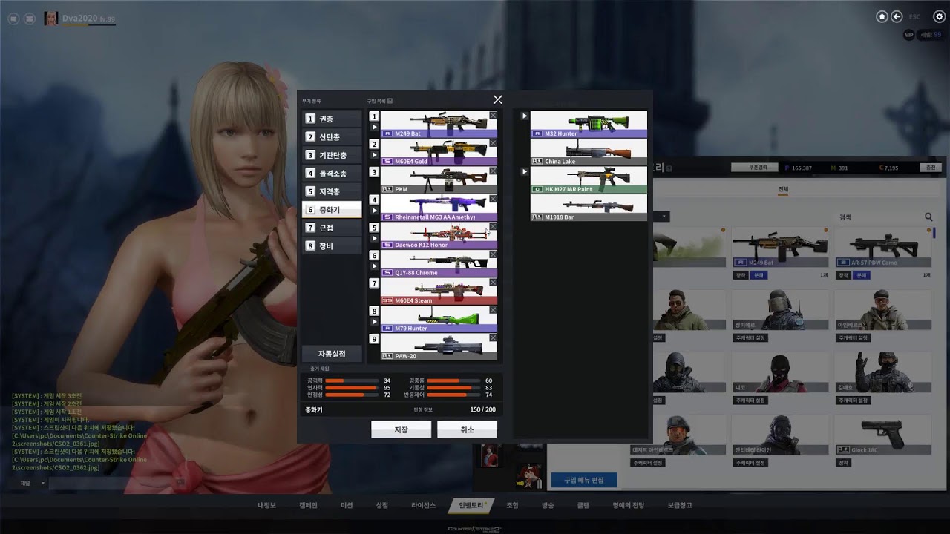Click the 검색 search field in inventory

click(x=877, y=217)
